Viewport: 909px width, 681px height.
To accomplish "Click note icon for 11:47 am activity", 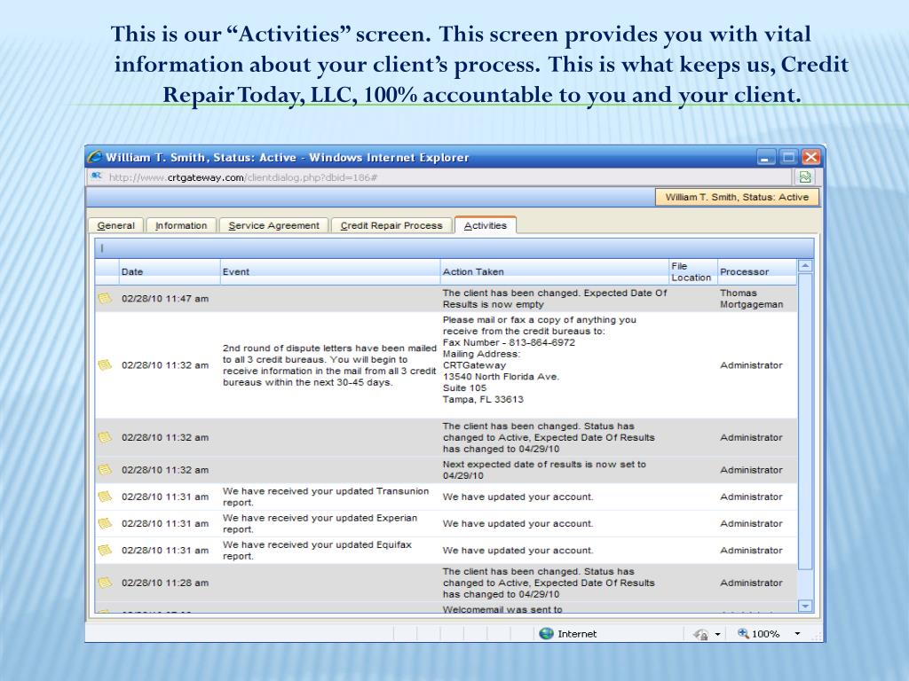I will click(x=105, y=299).
